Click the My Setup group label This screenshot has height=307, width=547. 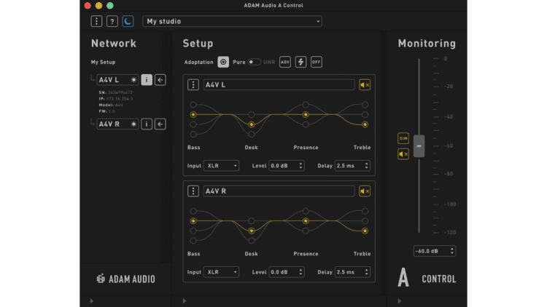[x=103, y=63]
